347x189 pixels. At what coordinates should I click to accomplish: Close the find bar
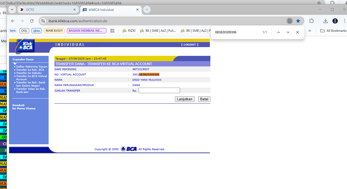[x=298, y=32]
